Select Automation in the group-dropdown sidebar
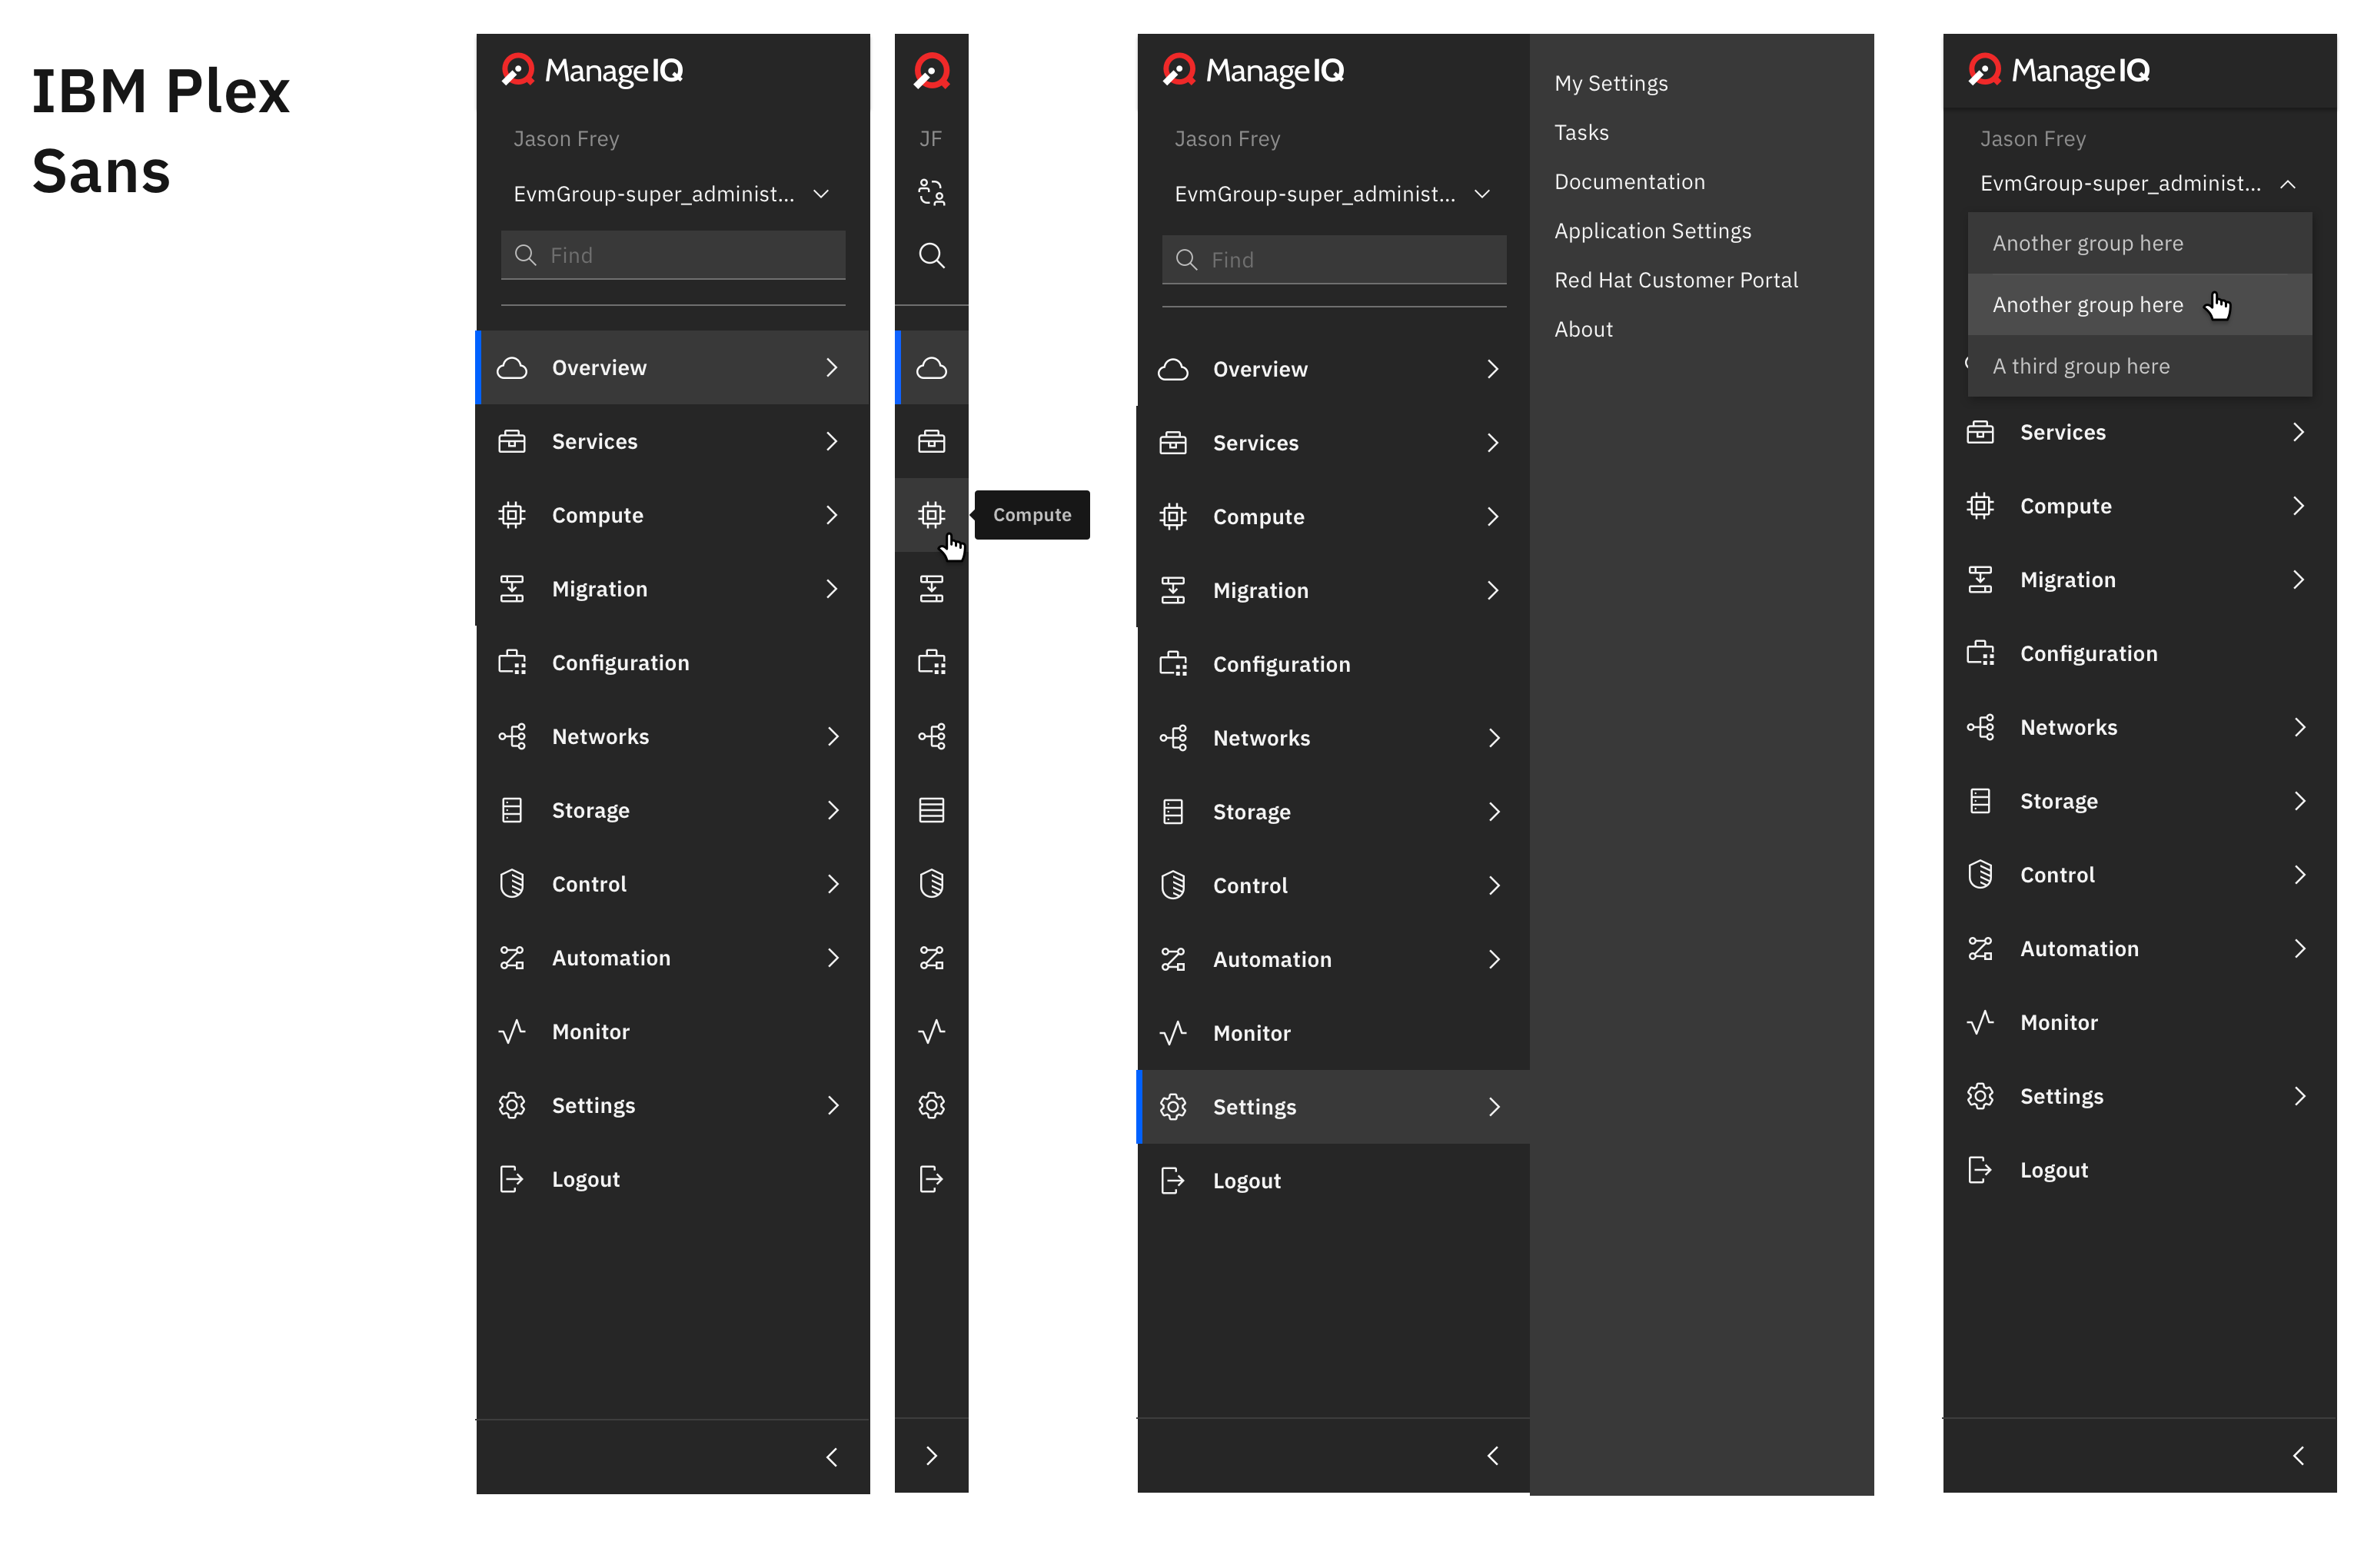Viewport: 2374px width, 1568px height. click(x=2139, y=949)
